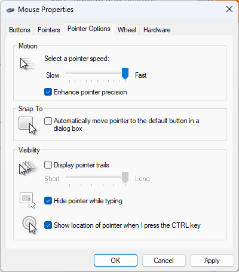Click the Cancel button
This screenshot has height=272, width=239.
pos(164,261)
